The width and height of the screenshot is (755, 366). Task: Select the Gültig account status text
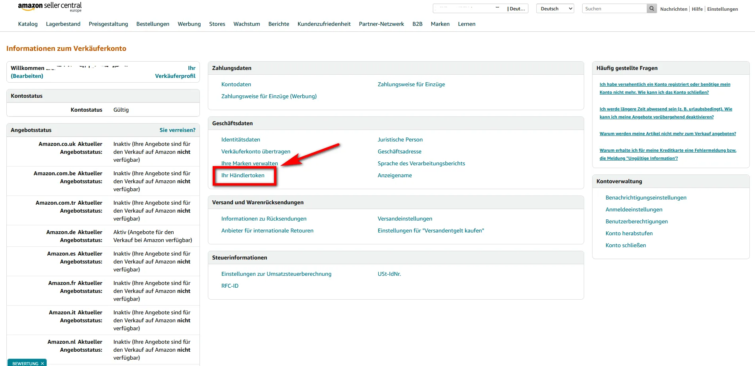[x=121, y=110]
